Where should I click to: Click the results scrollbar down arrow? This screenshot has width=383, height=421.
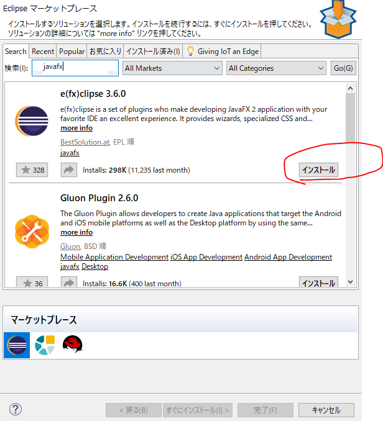(350, 282)
